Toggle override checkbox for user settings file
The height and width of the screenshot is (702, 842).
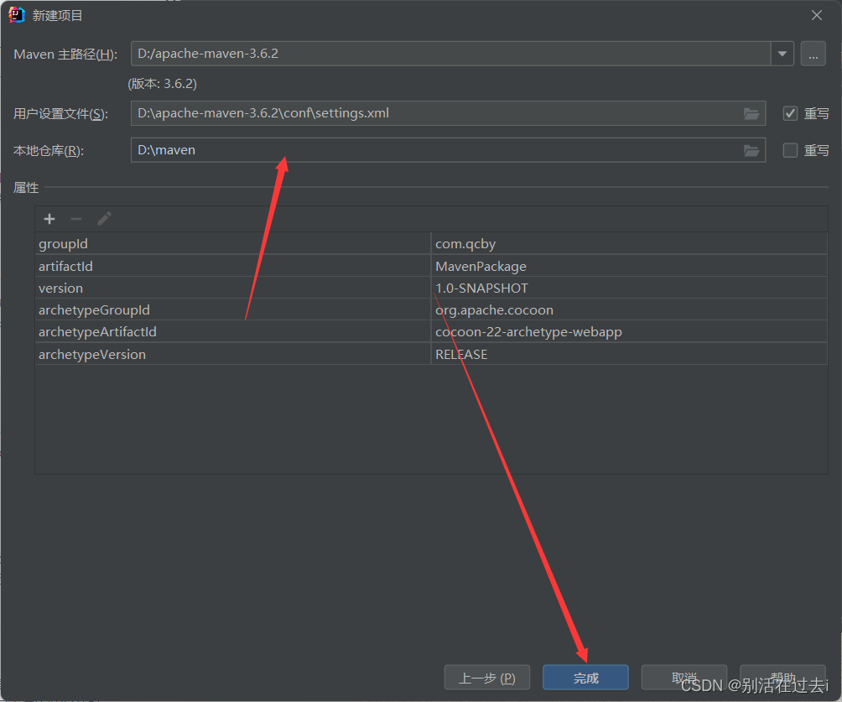(x=790, y=113)
